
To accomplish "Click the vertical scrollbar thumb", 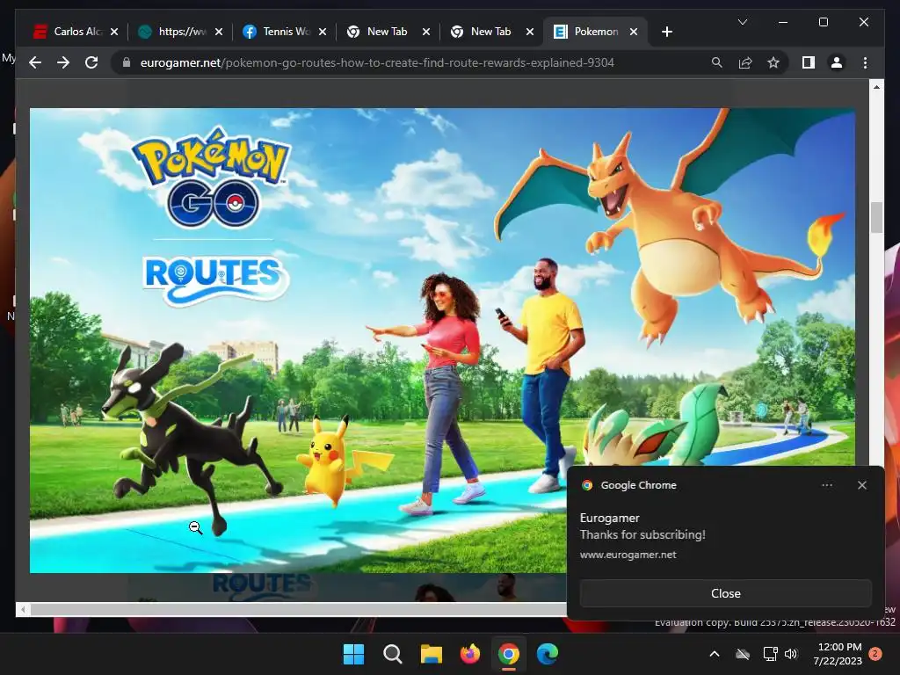I will pyautogui.click(x=876, y=218).
